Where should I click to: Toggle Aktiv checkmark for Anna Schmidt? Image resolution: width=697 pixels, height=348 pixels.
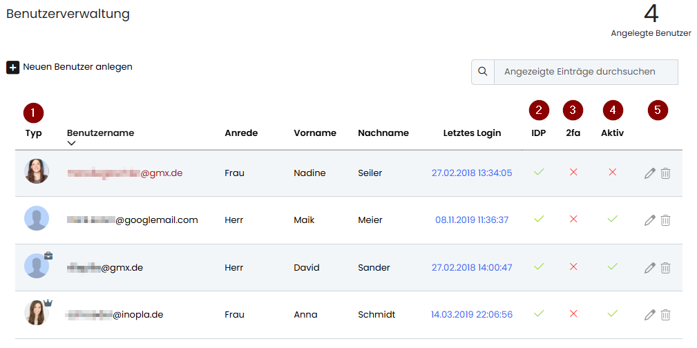click(612, 314)
